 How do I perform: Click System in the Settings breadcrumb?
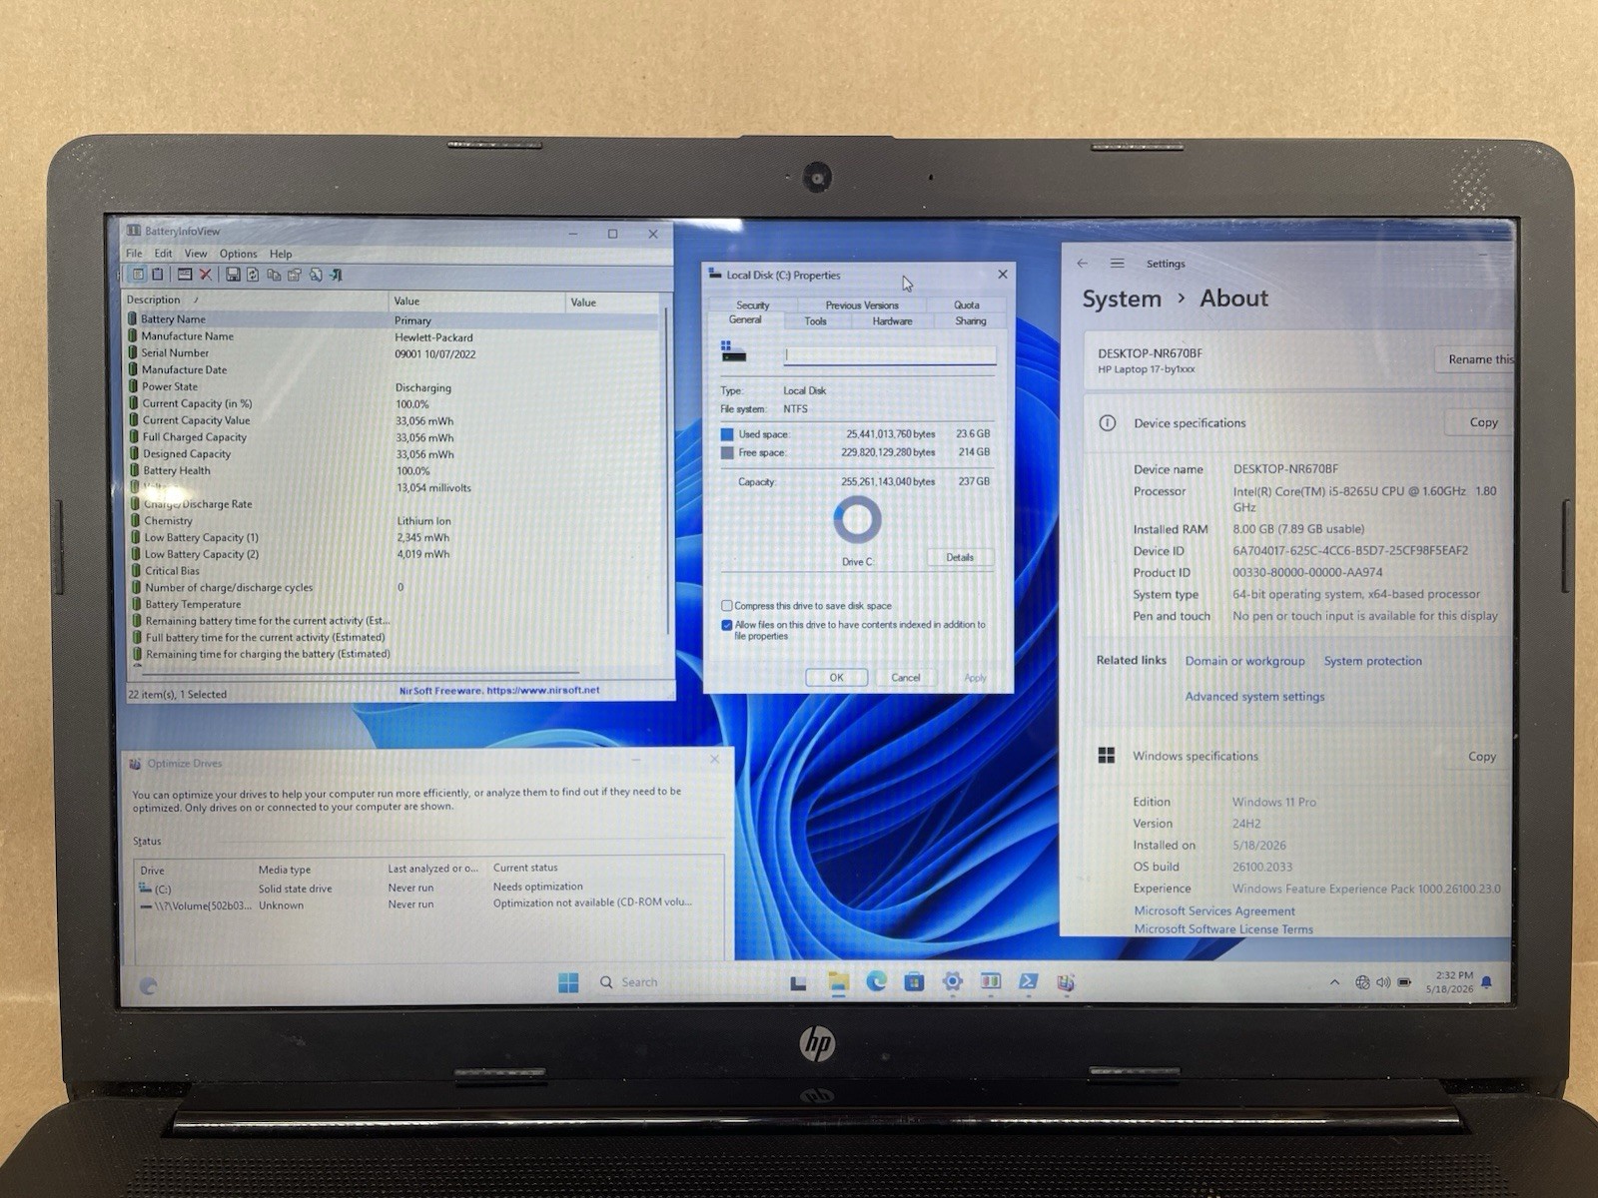click(x=1122, y=299)
